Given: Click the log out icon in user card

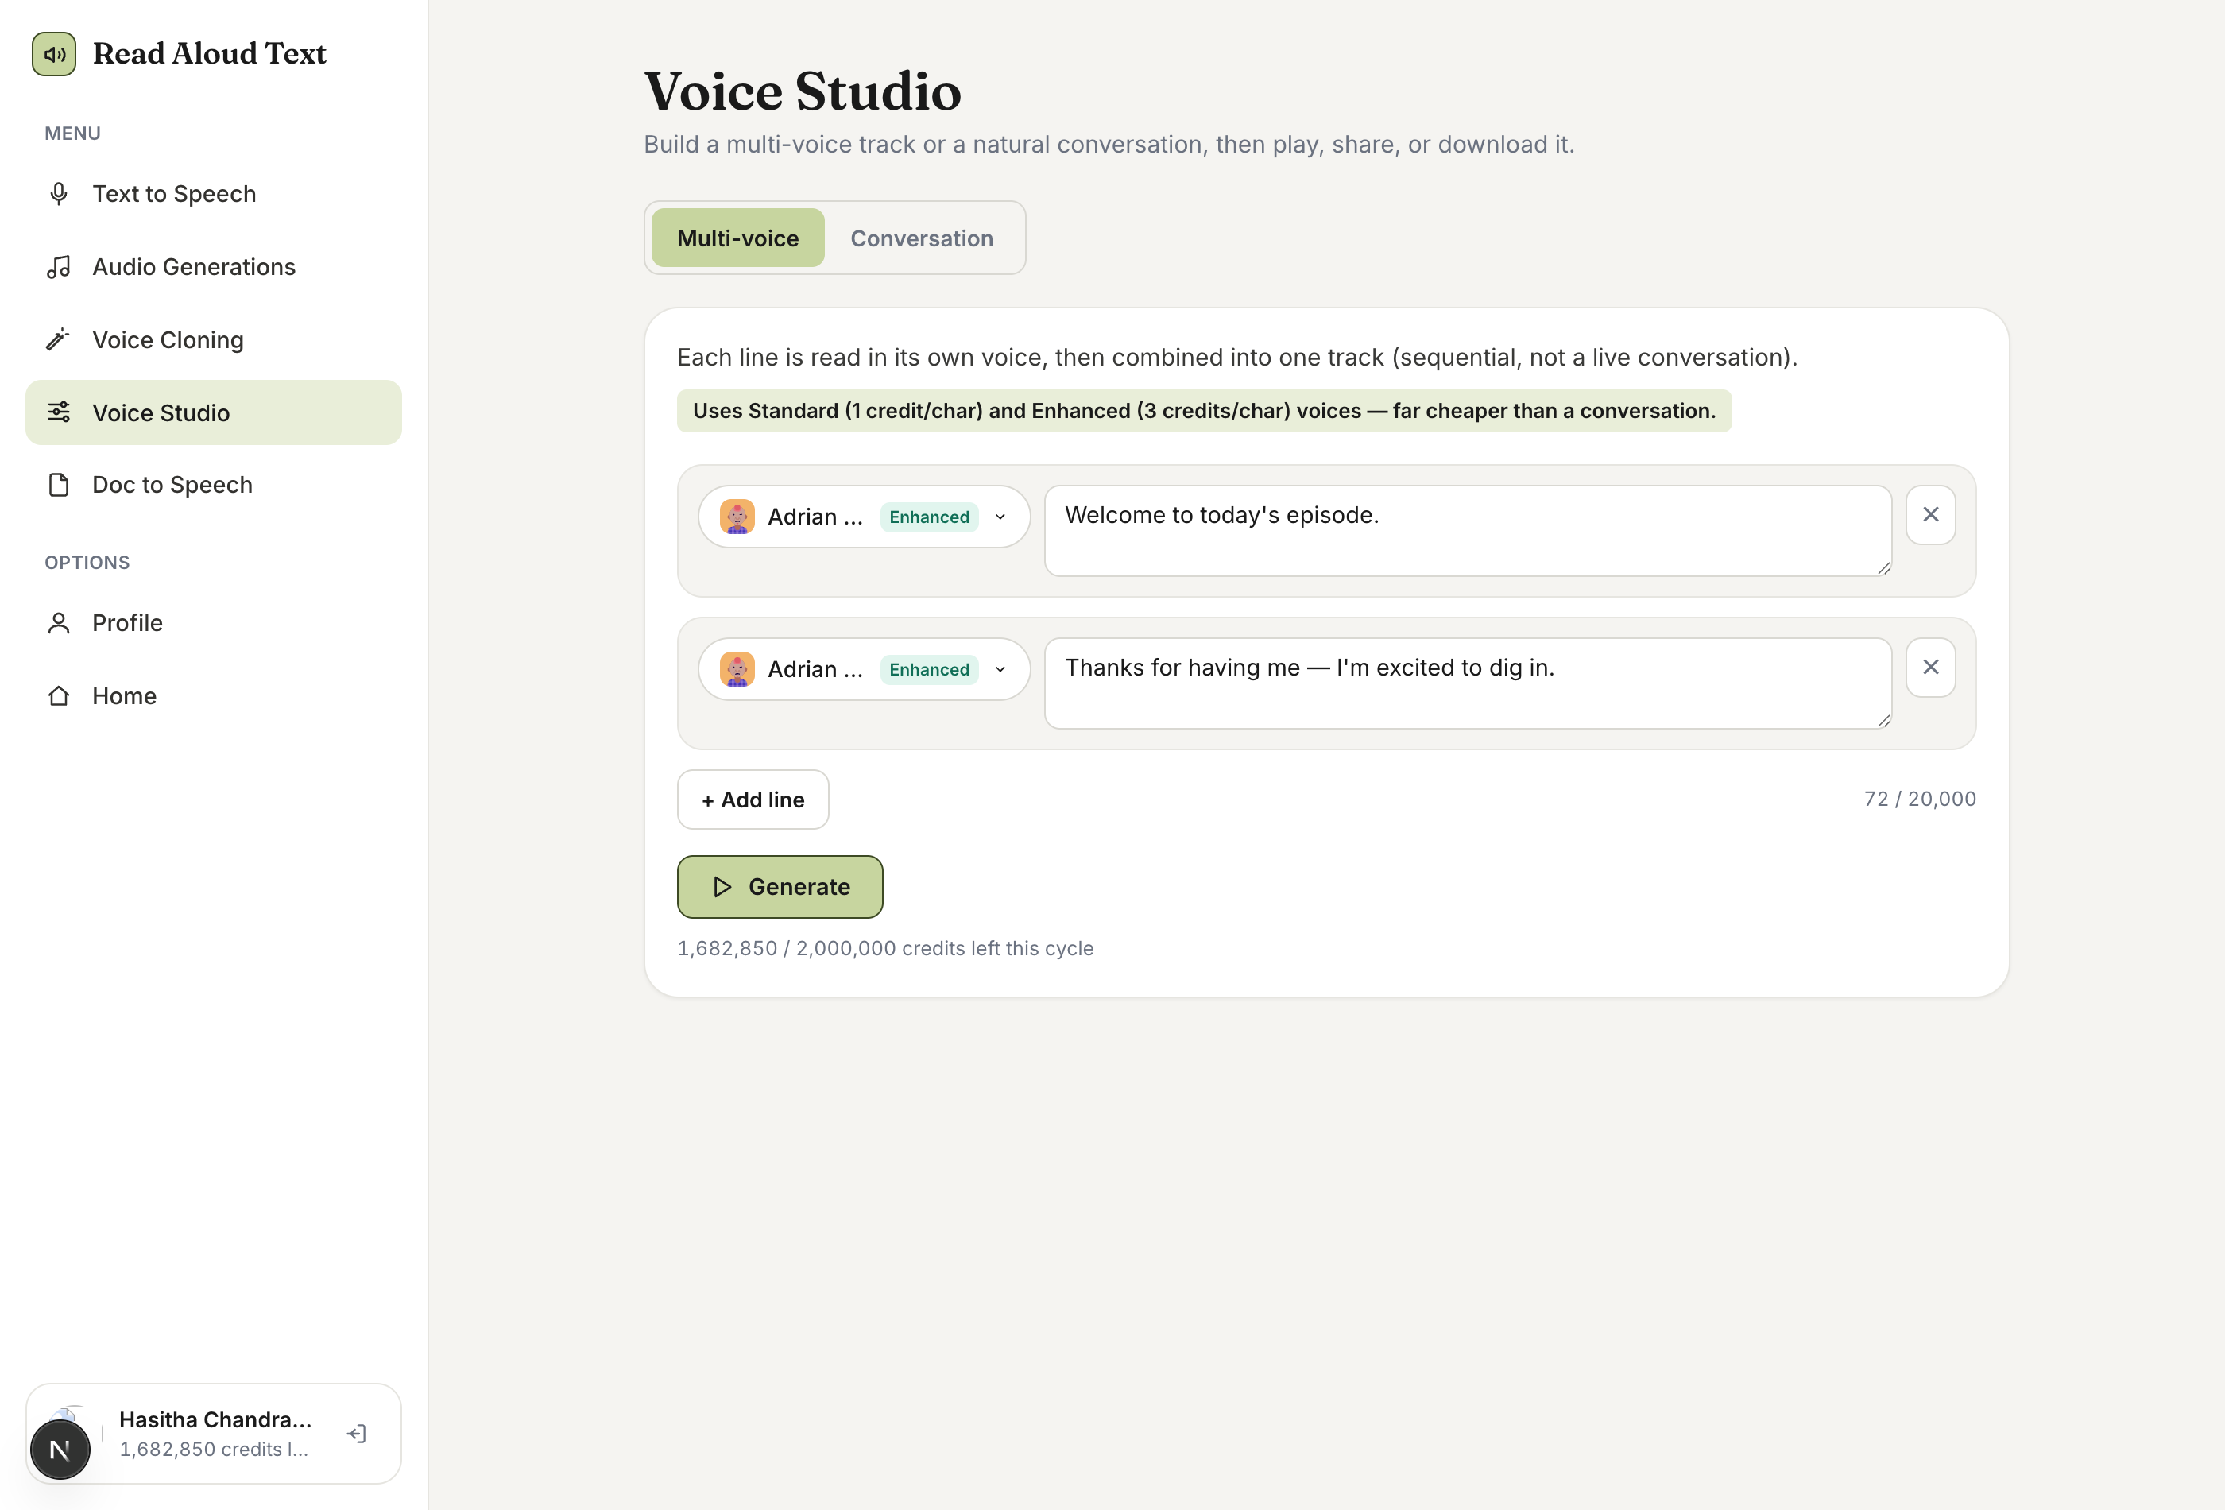Looking at the screenshot, I should [x=356, y=1434].
